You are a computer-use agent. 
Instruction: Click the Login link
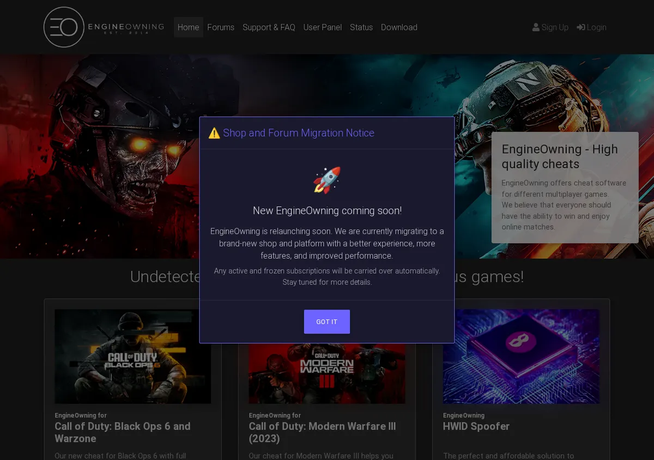click(592, 27)
